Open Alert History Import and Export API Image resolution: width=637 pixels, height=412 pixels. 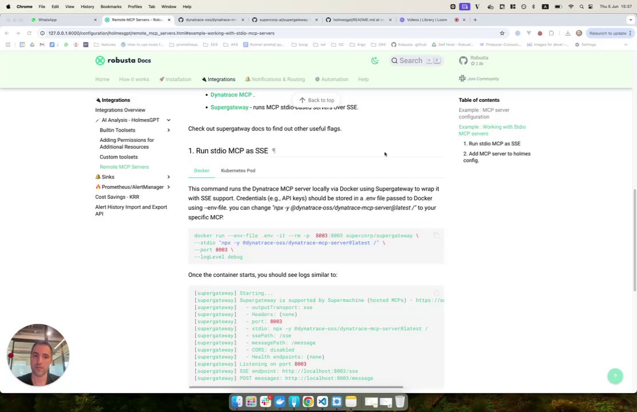tap(131, 210)
